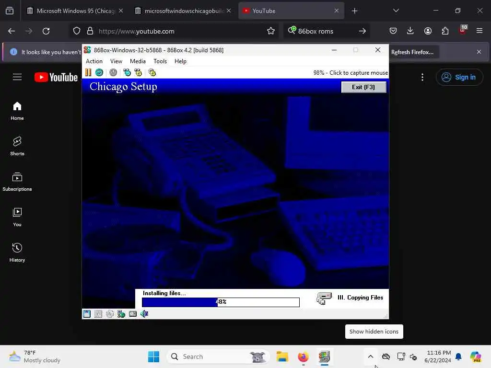The height and width of the screenshot is (368, 491).
Task: Reload the current page
Action: [46, 31]
